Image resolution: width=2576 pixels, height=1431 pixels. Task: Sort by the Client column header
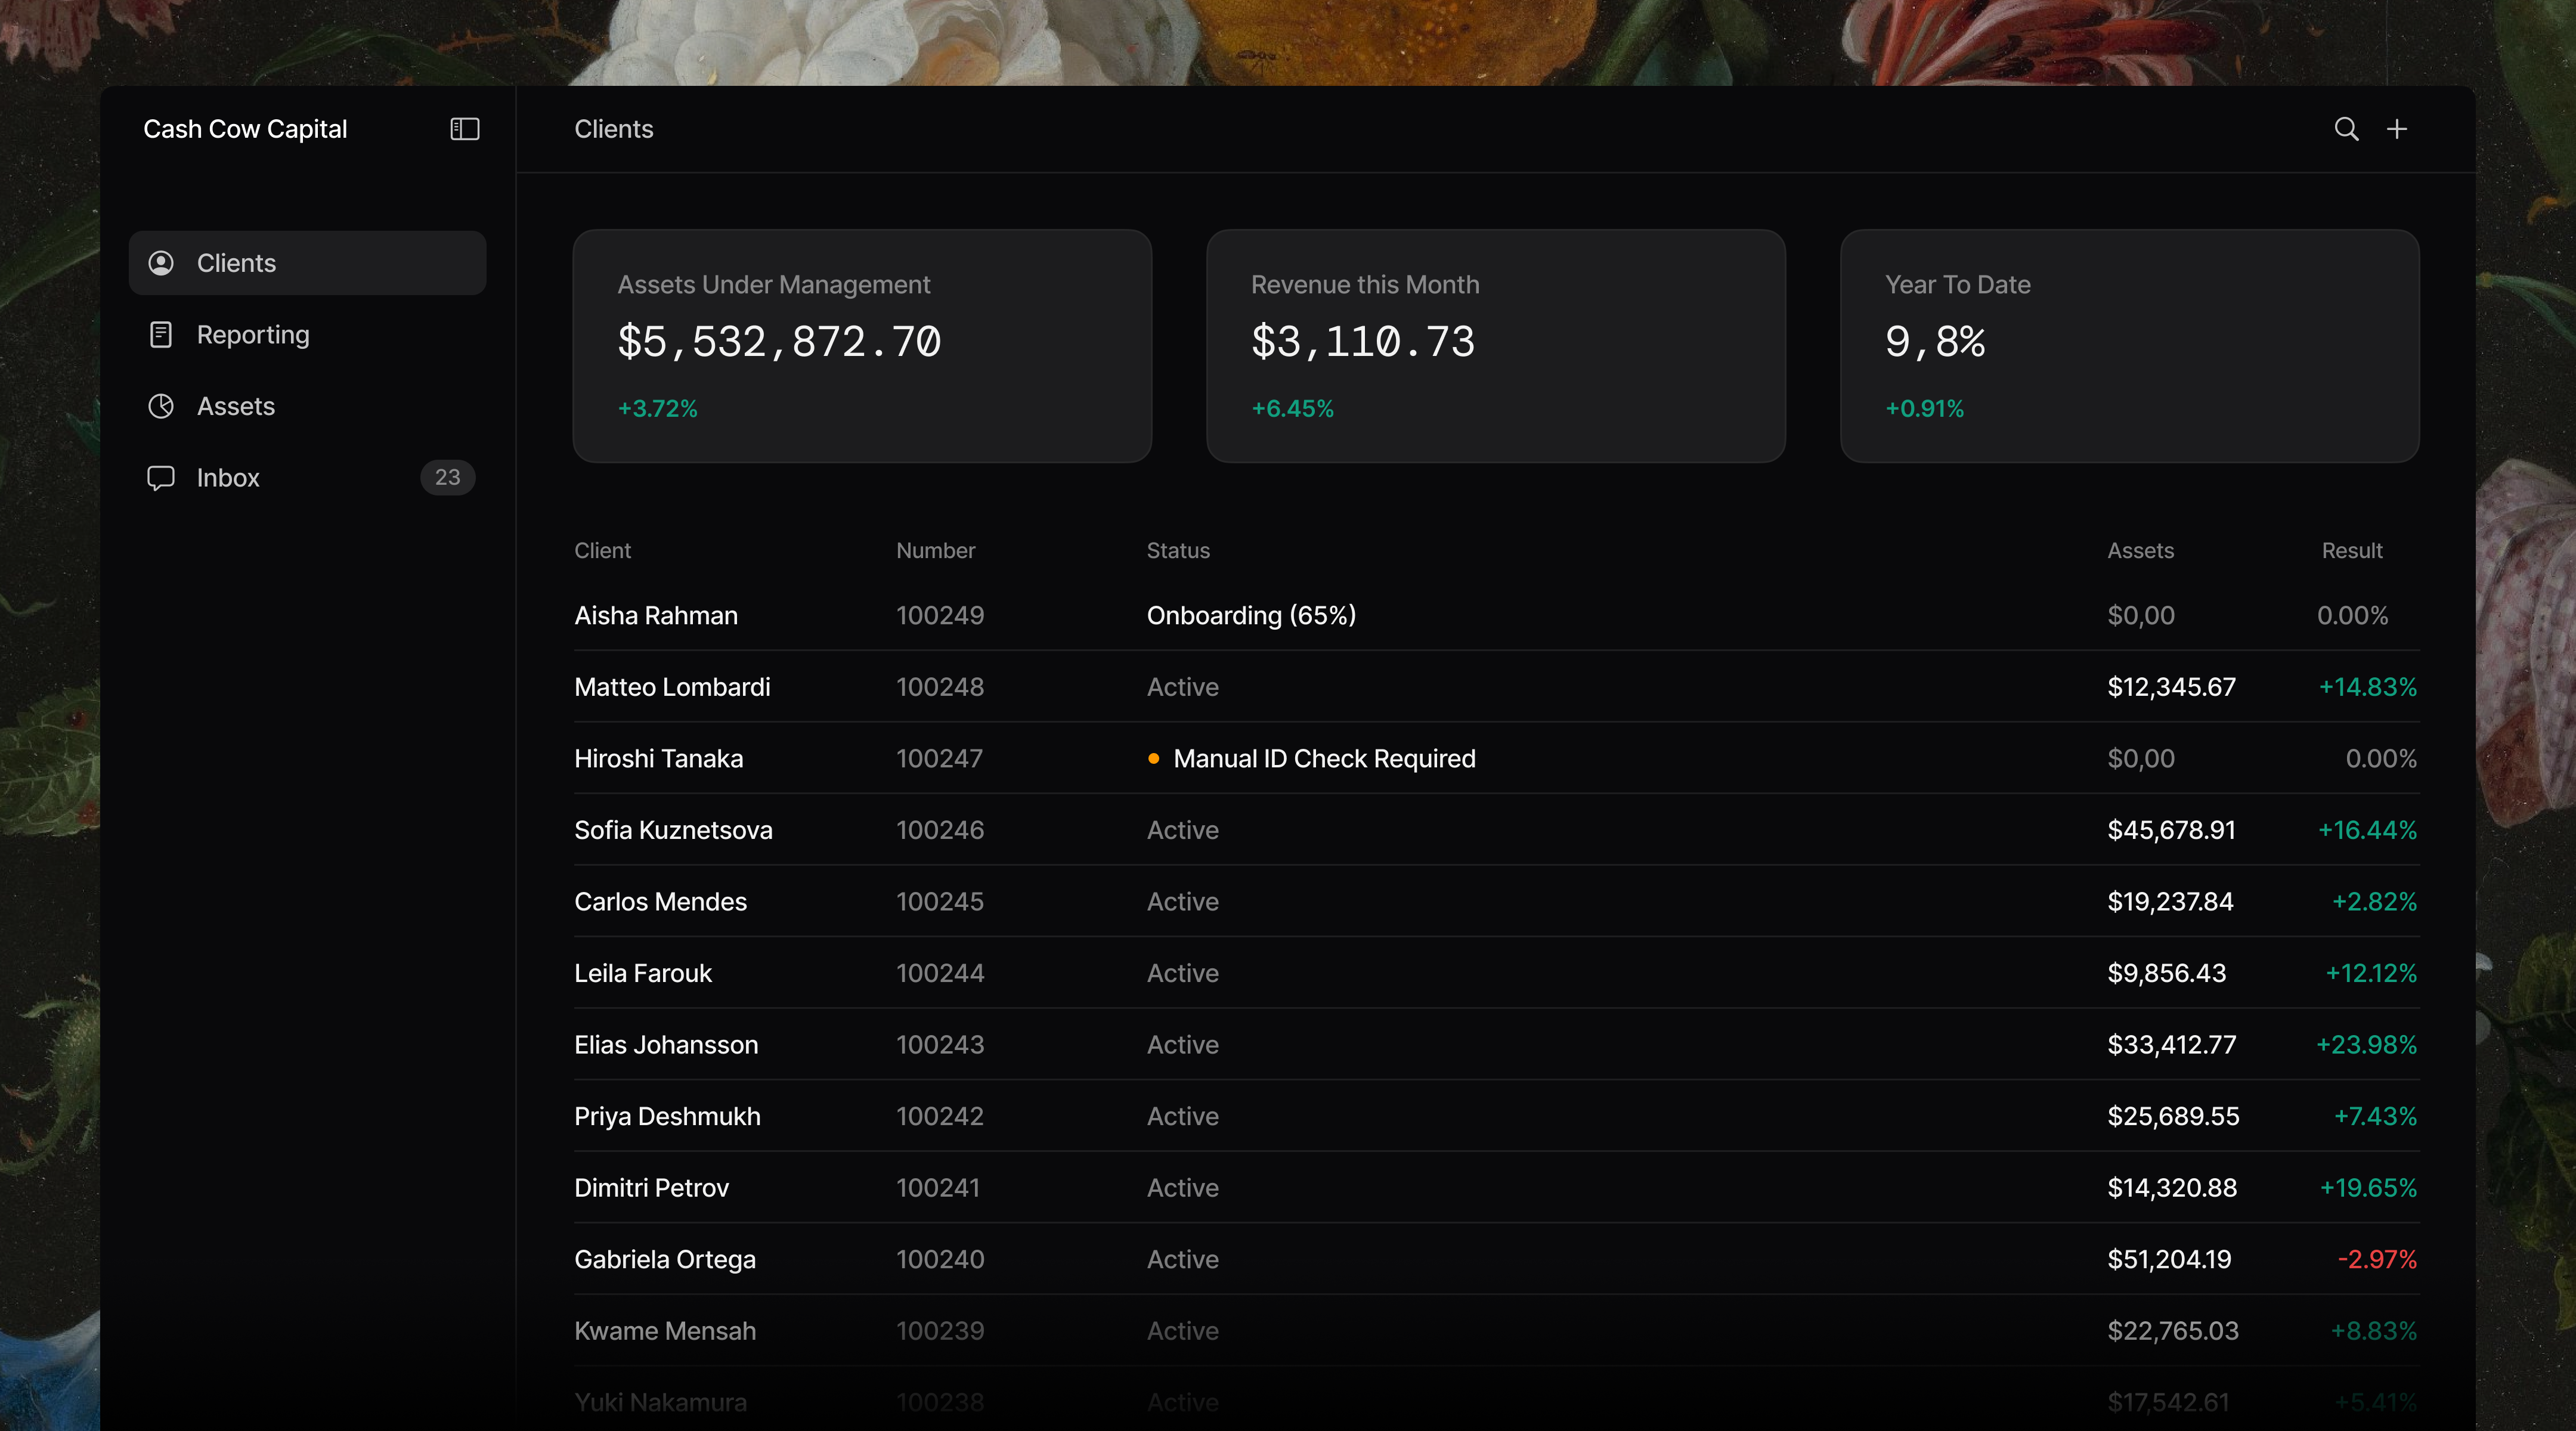coord(602,550)
